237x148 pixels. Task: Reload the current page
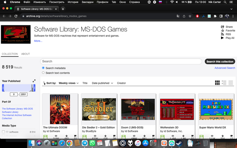[x=16, y=16]
